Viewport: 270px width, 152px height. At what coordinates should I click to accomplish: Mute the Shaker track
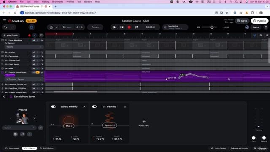(x=34, y=52)
